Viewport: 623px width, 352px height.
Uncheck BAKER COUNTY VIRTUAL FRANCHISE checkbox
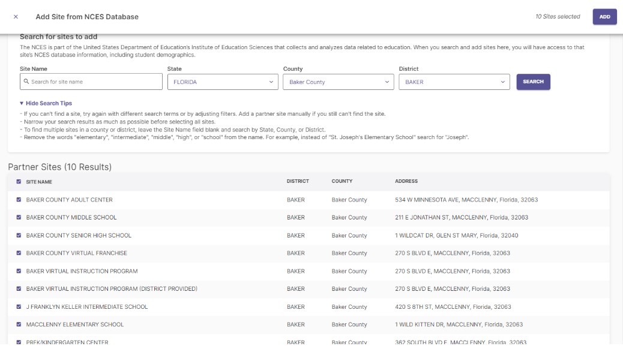coord(19,253)
